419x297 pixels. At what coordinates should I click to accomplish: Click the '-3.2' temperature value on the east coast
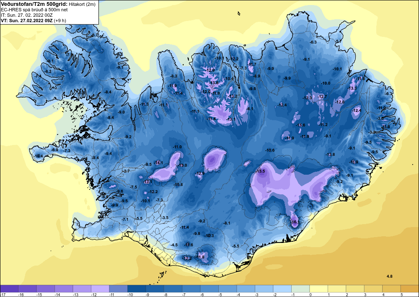372,132
